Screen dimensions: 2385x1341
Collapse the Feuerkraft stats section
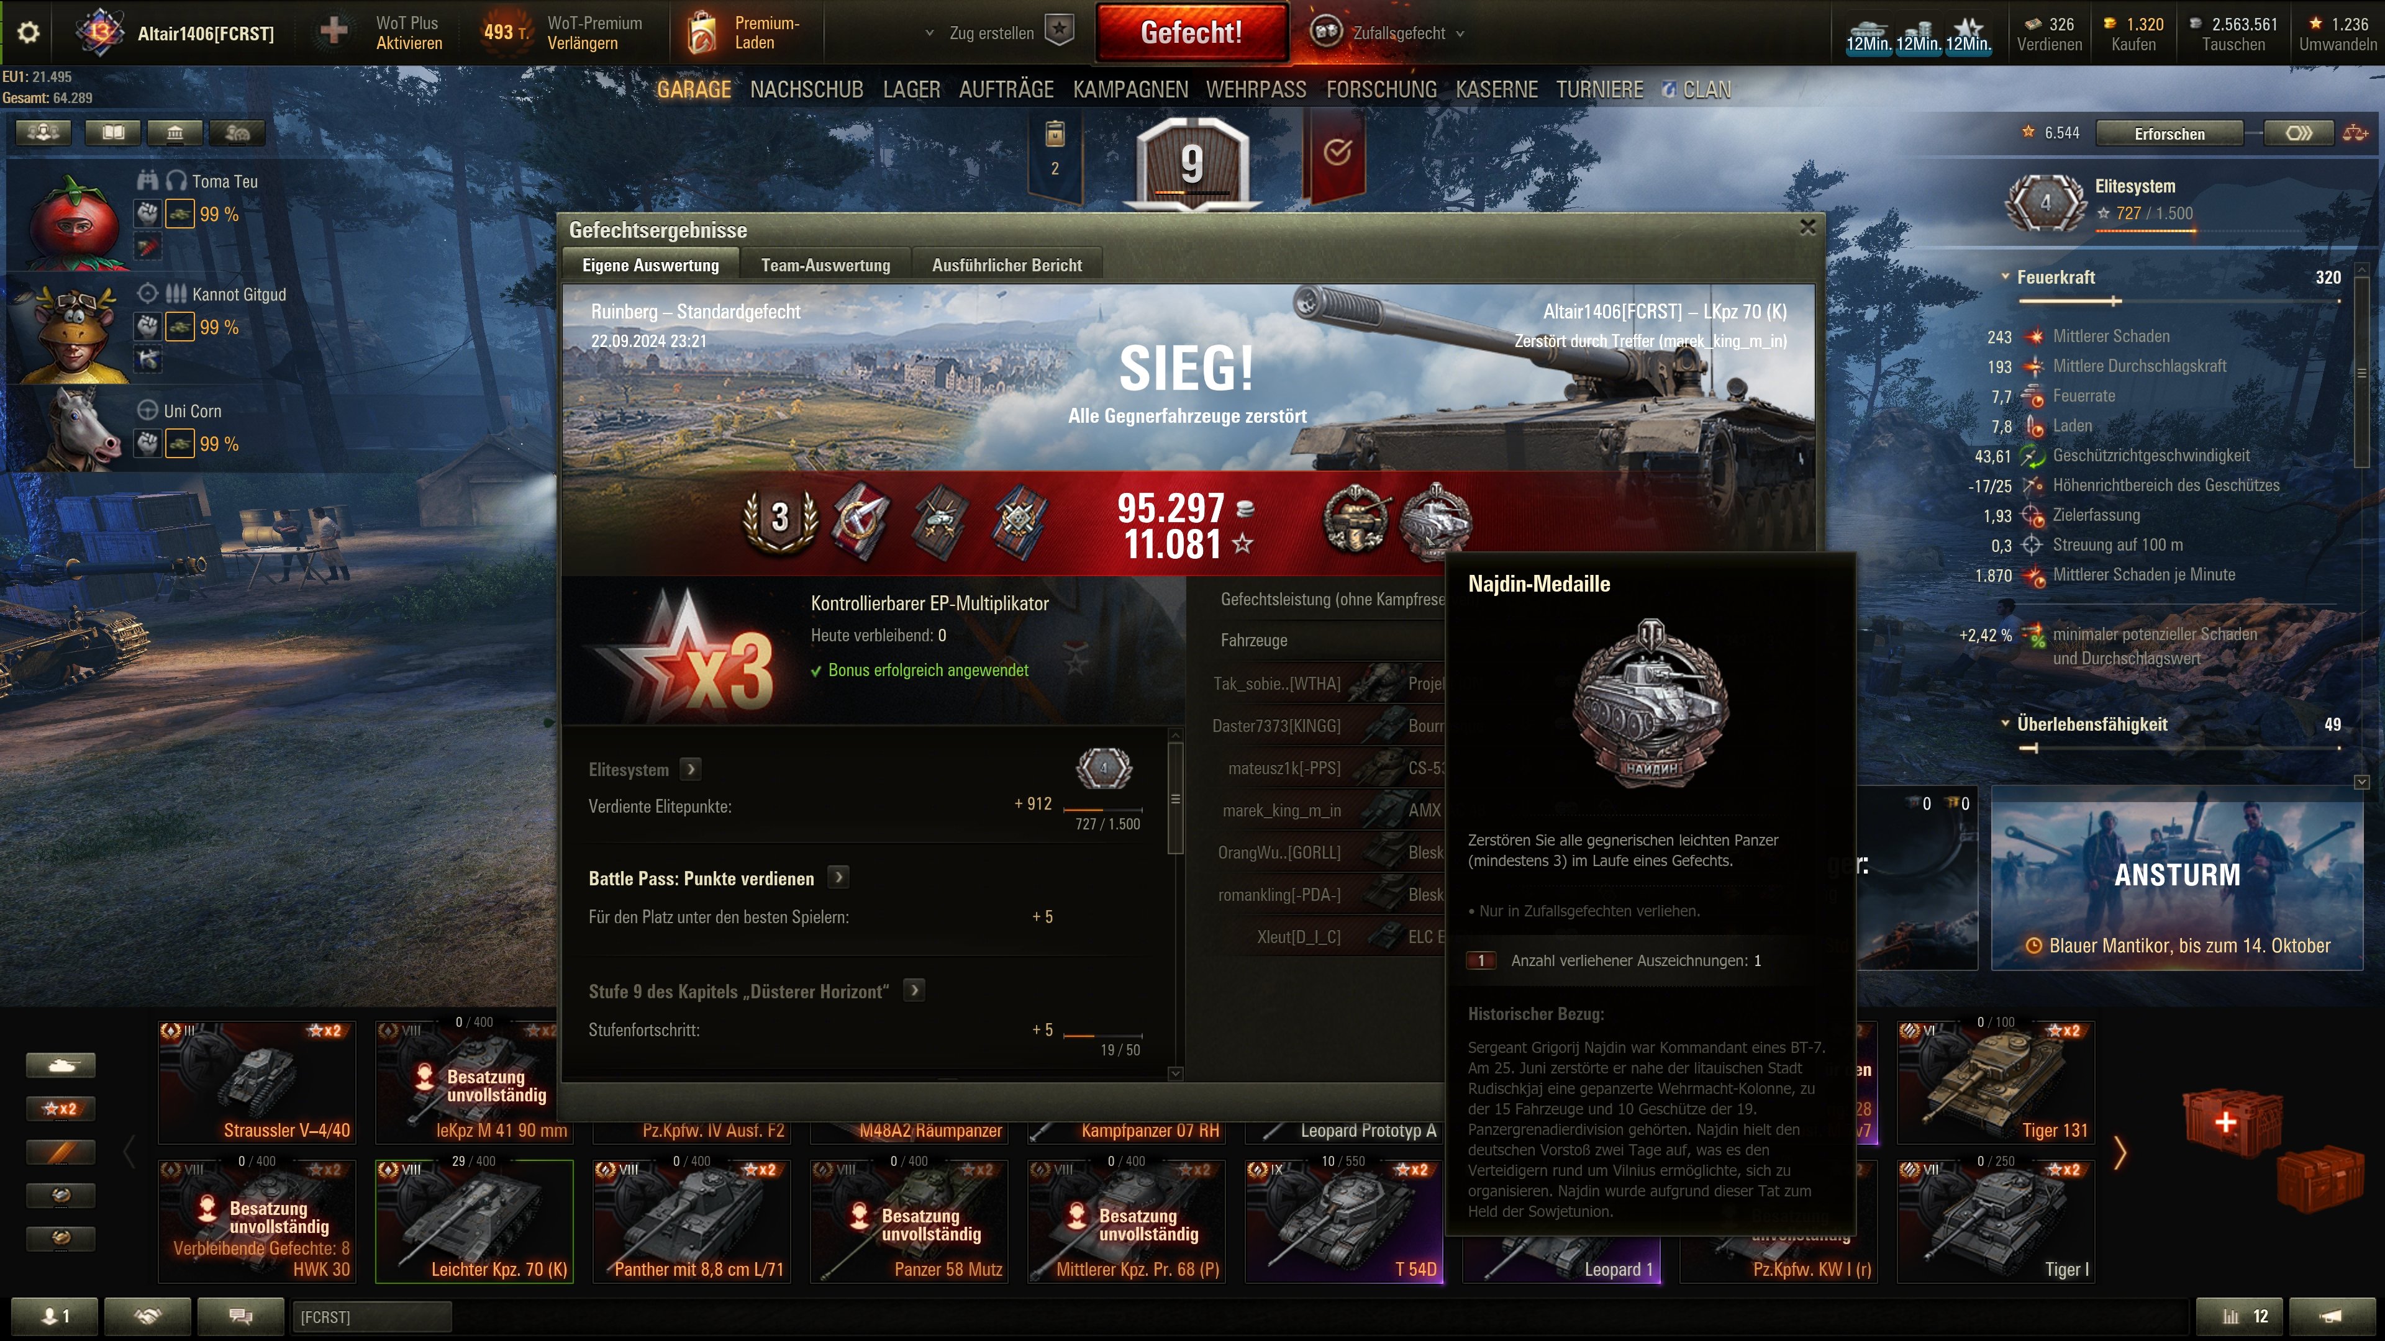coord(2006,277)
